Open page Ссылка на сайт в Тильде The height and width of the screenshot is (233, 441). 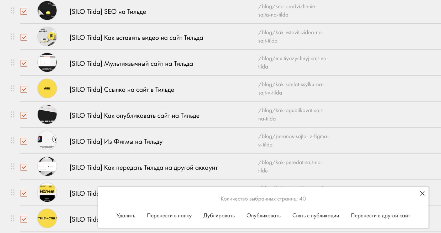click(122, 90)
